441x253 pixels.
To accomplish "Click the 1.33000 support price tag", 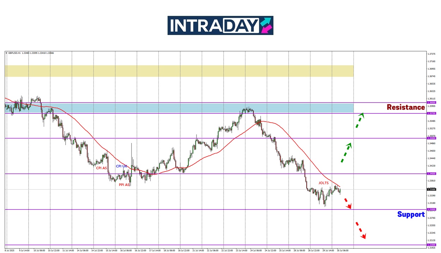I will pyautogui.click(x=431, y=210).
